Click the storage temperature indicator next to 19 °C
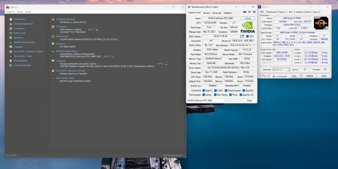 (166, 64)
